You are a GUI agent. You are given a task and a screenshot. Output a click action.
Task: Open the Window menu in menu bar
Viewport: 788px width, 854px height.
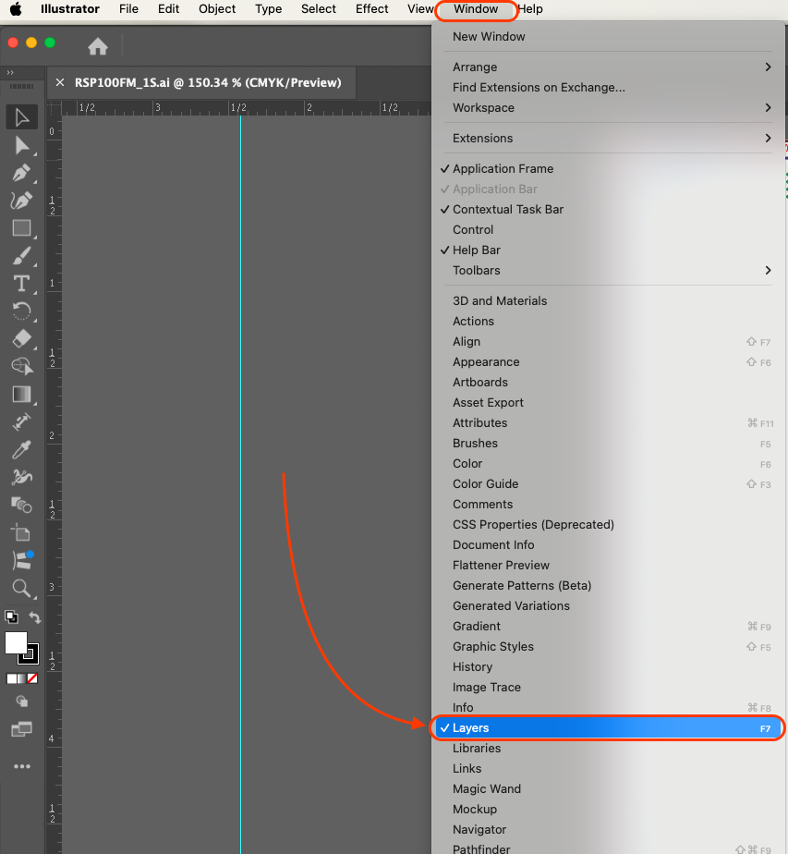click(x=476, y=9)
